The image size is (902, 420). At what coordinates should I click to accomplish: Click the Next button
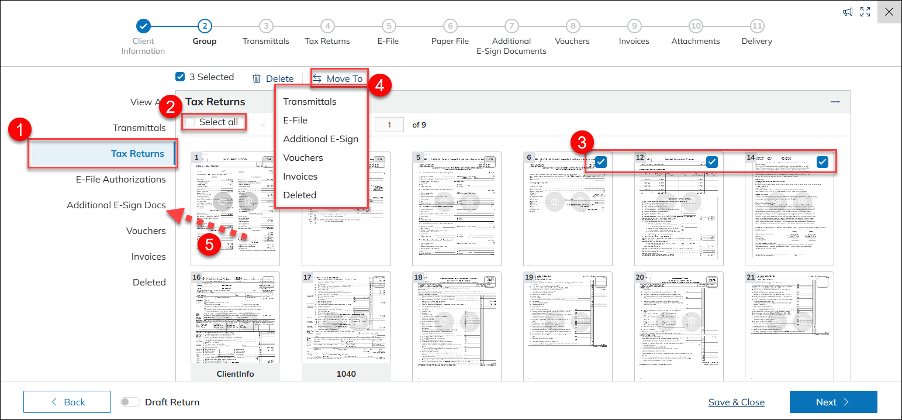833,402
